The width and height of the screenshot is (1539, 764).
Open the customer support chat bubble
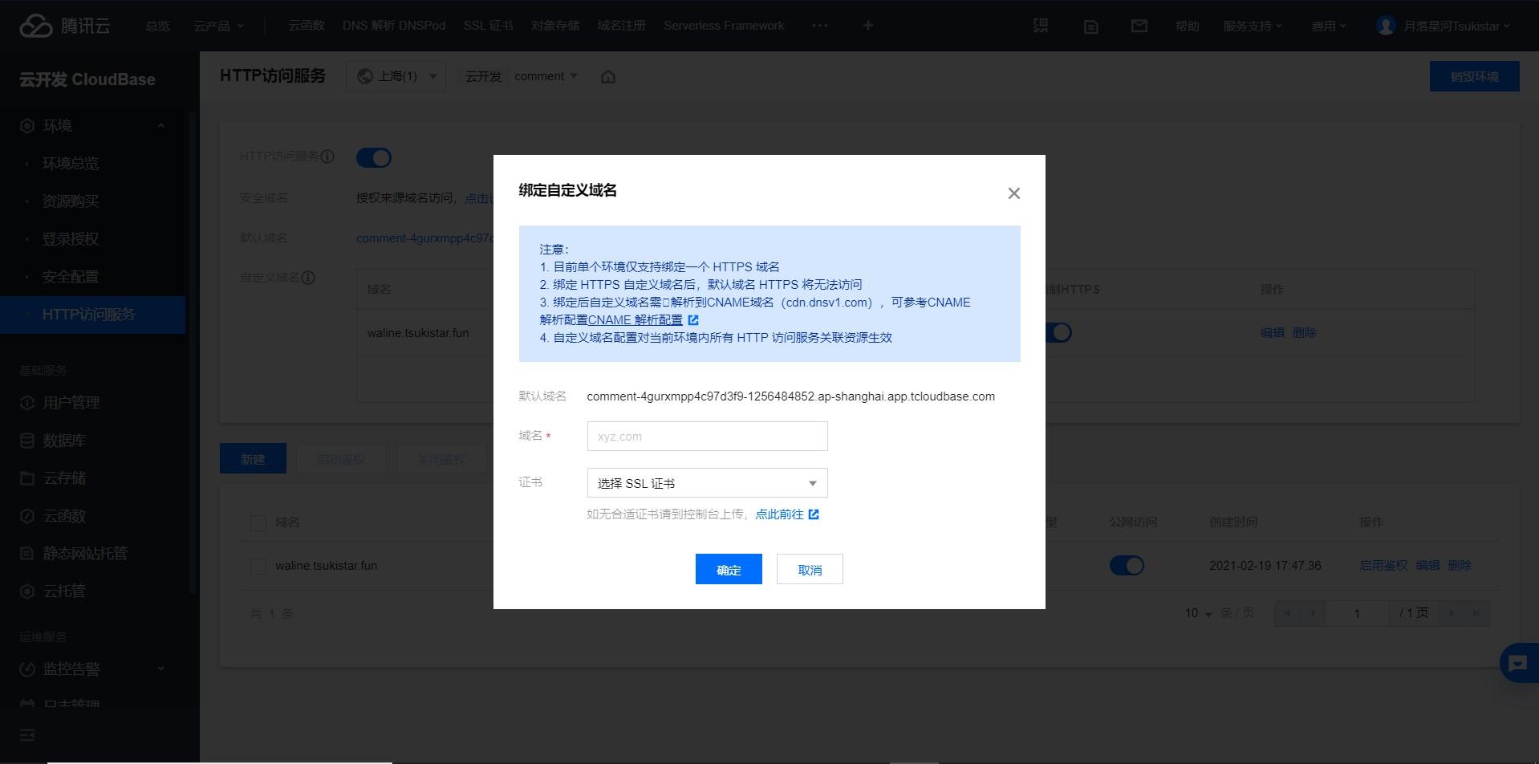click(x=1517, y=663)
